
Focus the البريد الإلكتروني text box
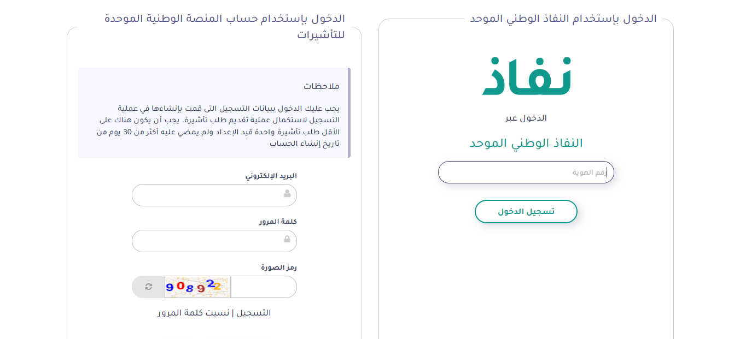tap(214, 195)
